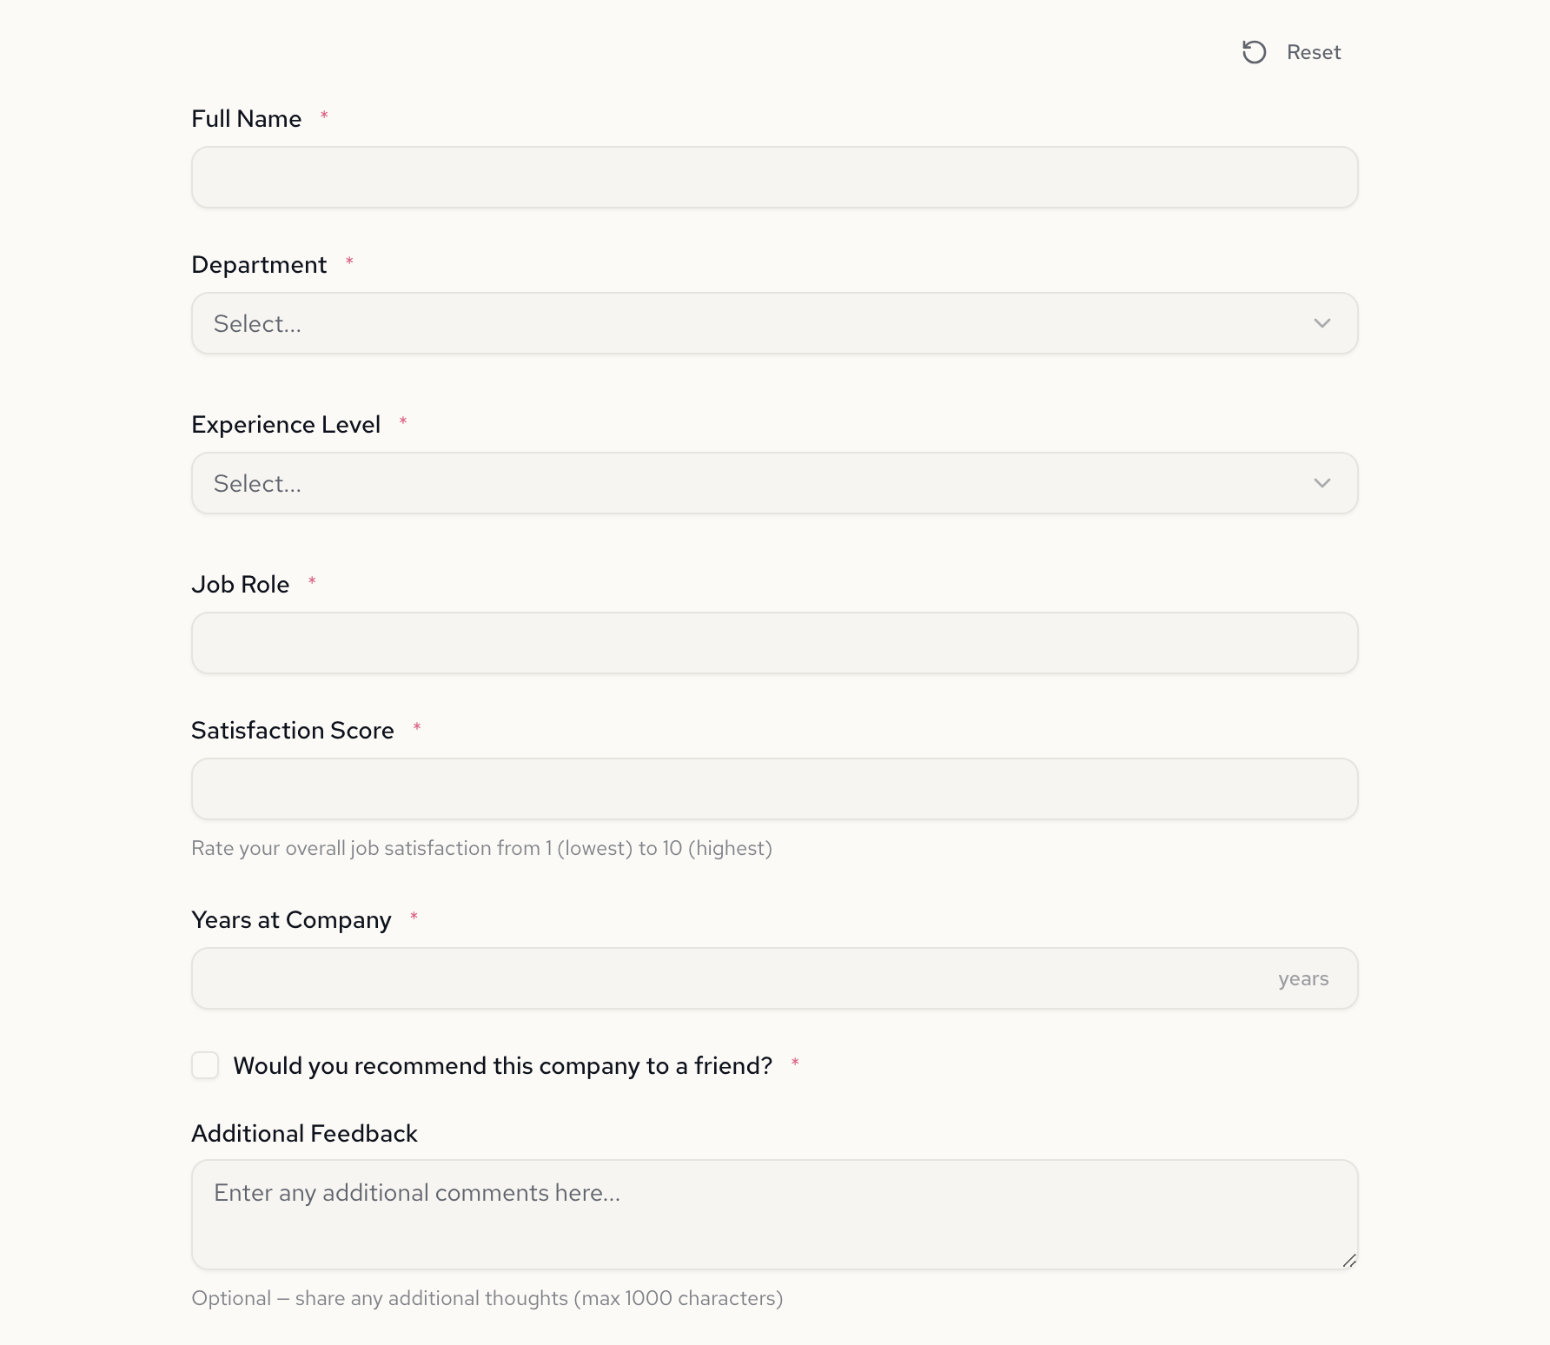Click the circular reset arrow icon

pos(1254,52)
